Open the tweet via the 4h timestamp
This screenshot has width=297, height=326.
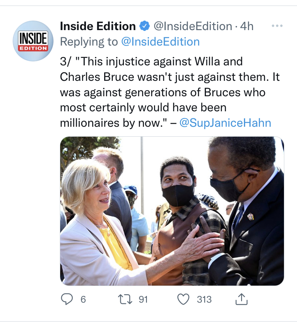[247, 27]
